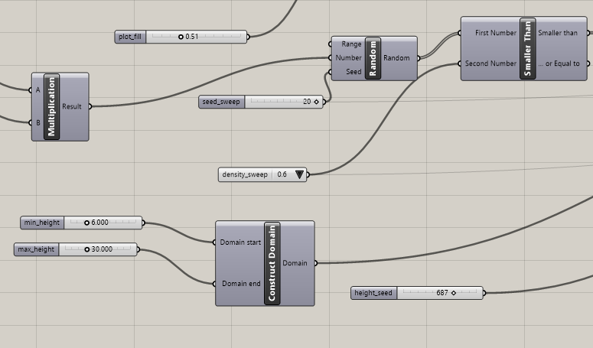The height and width of the screenshot is (348, 593).
Task: Click the First Number input of Smaller Than
Action: pyautogui.click(x=495, y=33)
